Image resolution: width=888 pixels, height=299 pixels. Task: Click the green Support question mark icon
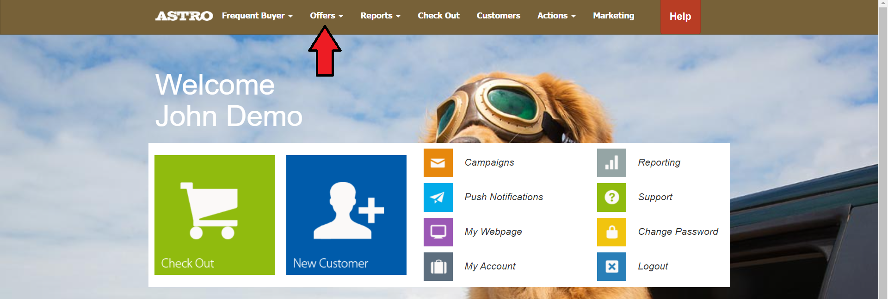(x=611, y=197)
